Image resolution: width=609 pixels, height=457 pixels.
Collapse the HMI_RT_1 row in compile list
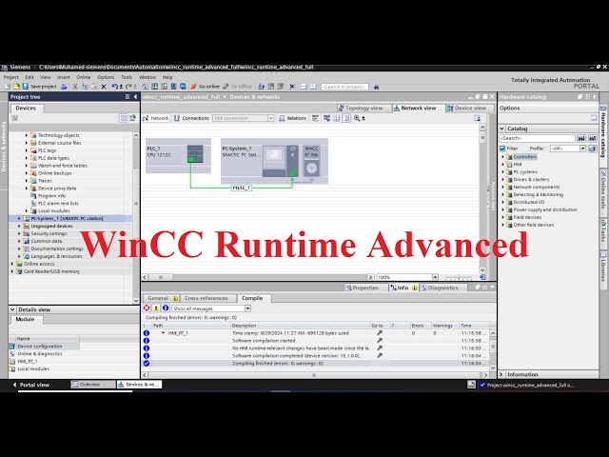coord(163,333)
